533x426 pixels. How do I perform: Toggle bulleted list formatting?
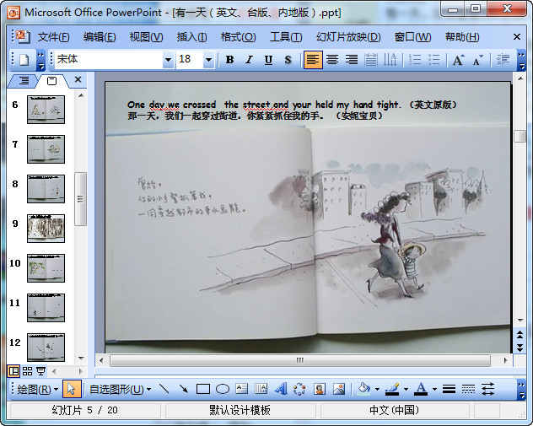[434, 60]
